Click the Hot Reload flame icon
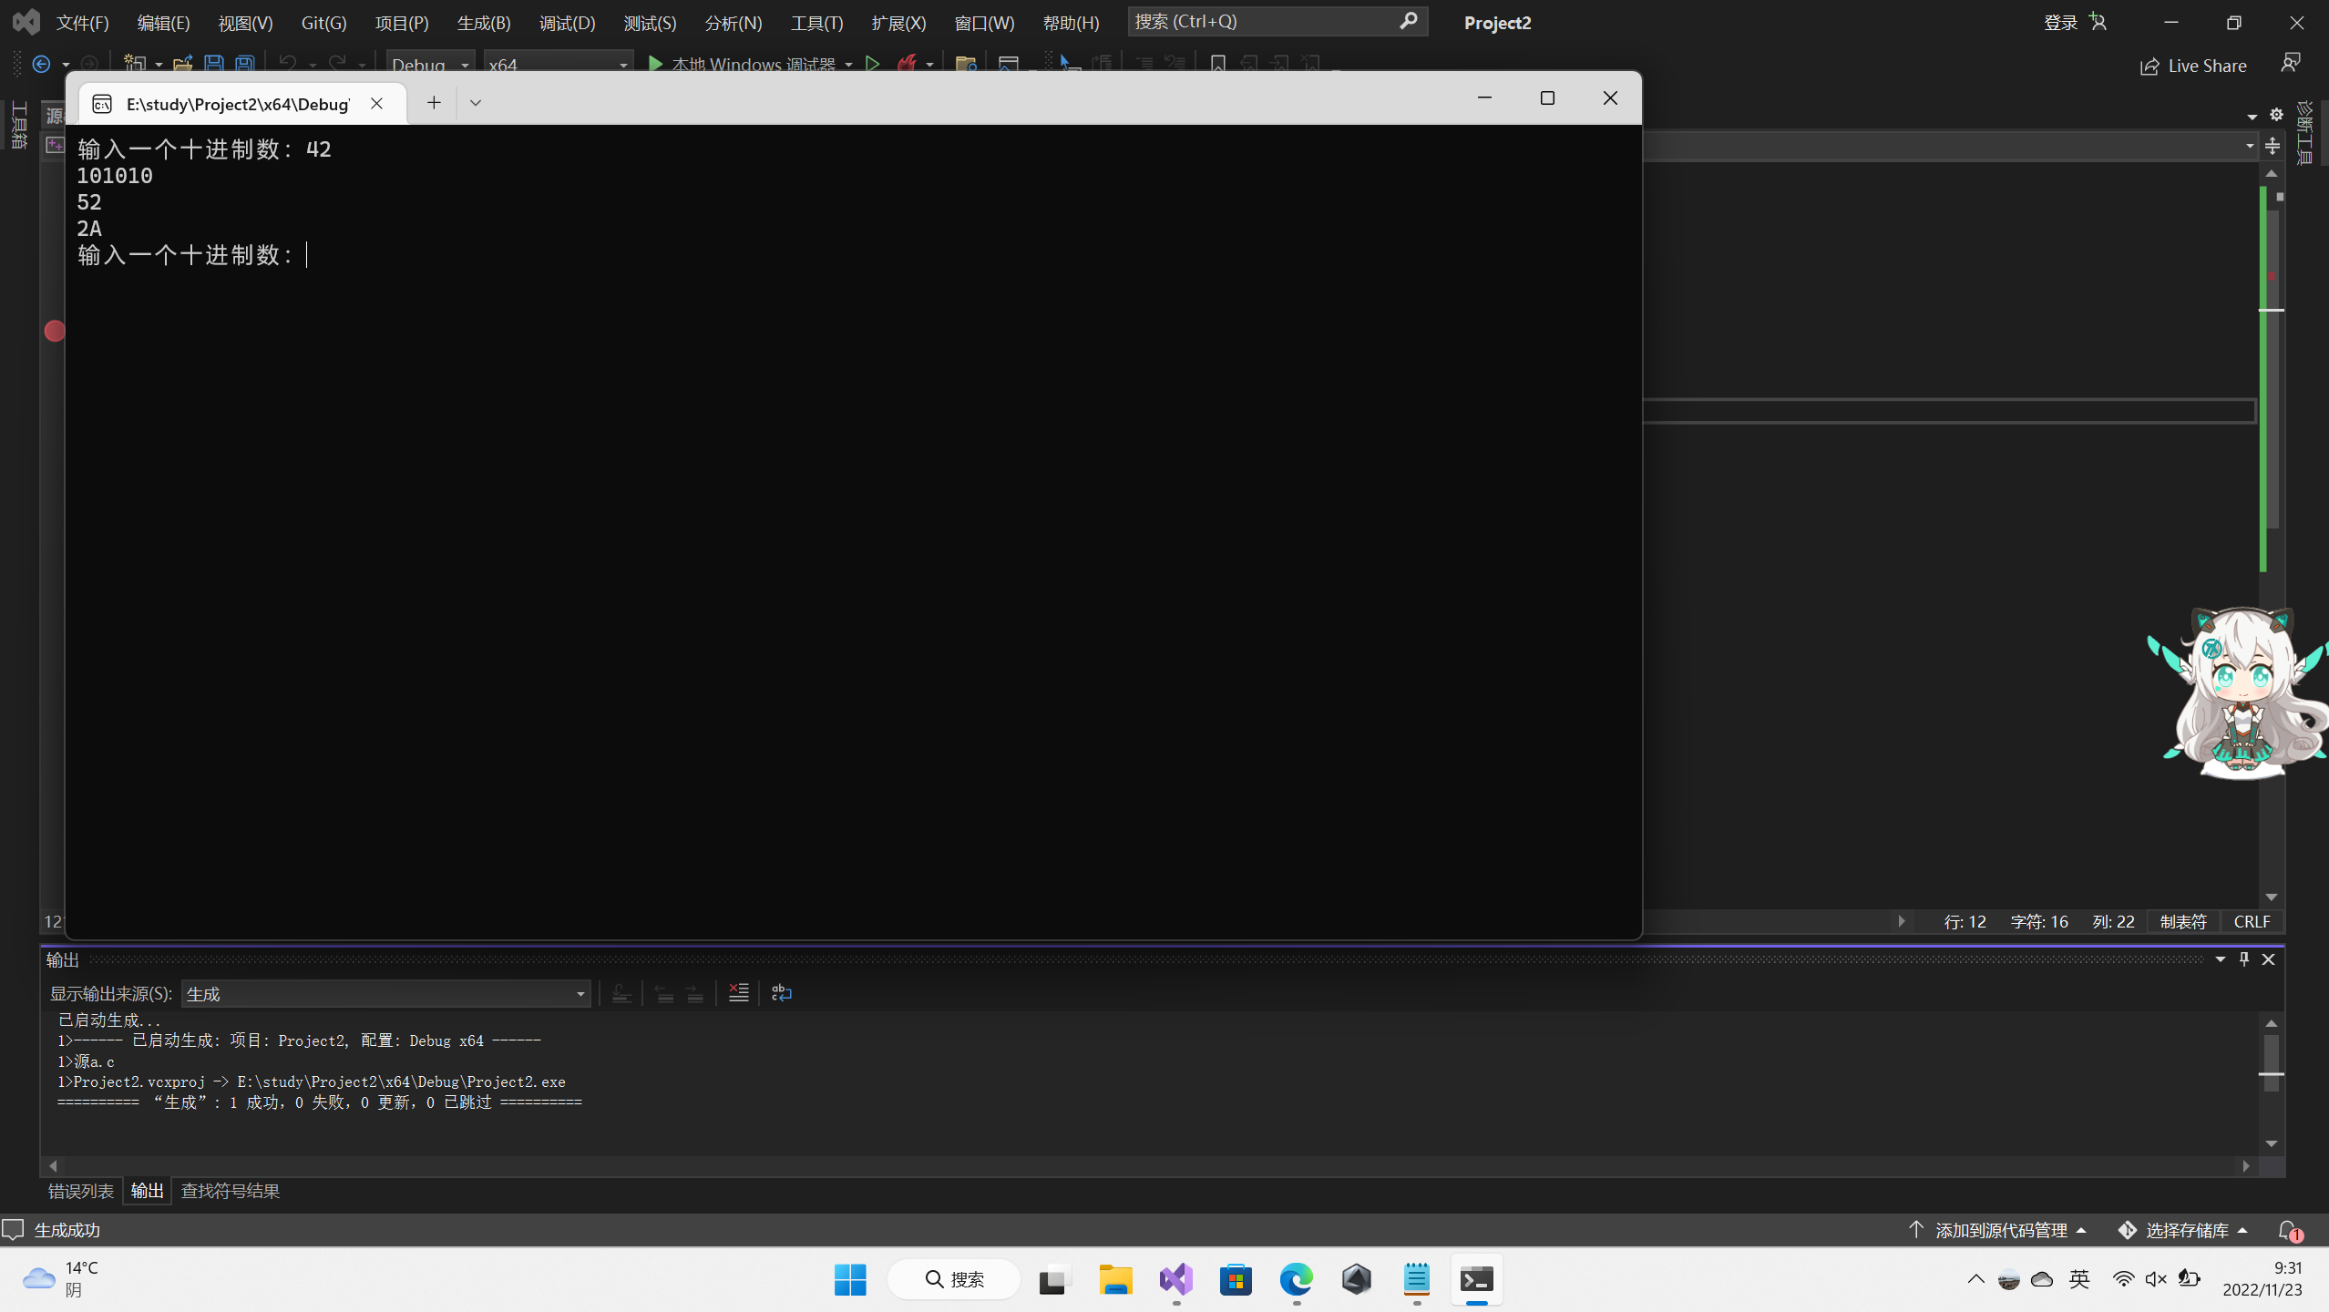This screenshot has width=2329, height=1312. coord(907,64)
